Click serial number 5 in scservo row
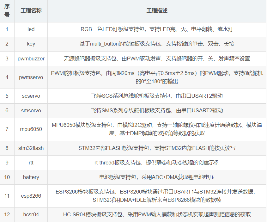Viewport: 267px width, 222px height. (7, 96)
